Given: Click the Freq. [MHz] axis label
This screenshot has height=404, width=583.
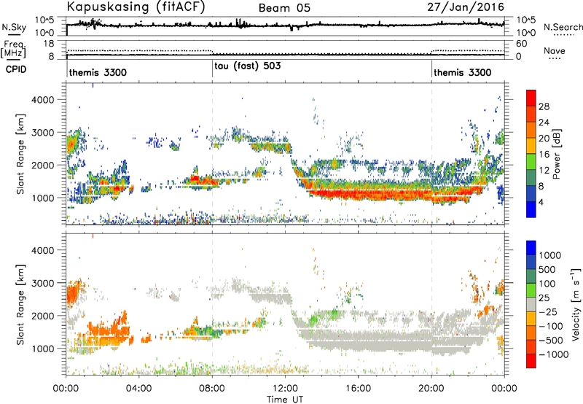Looking at the screenshot, I should point(14,49).
